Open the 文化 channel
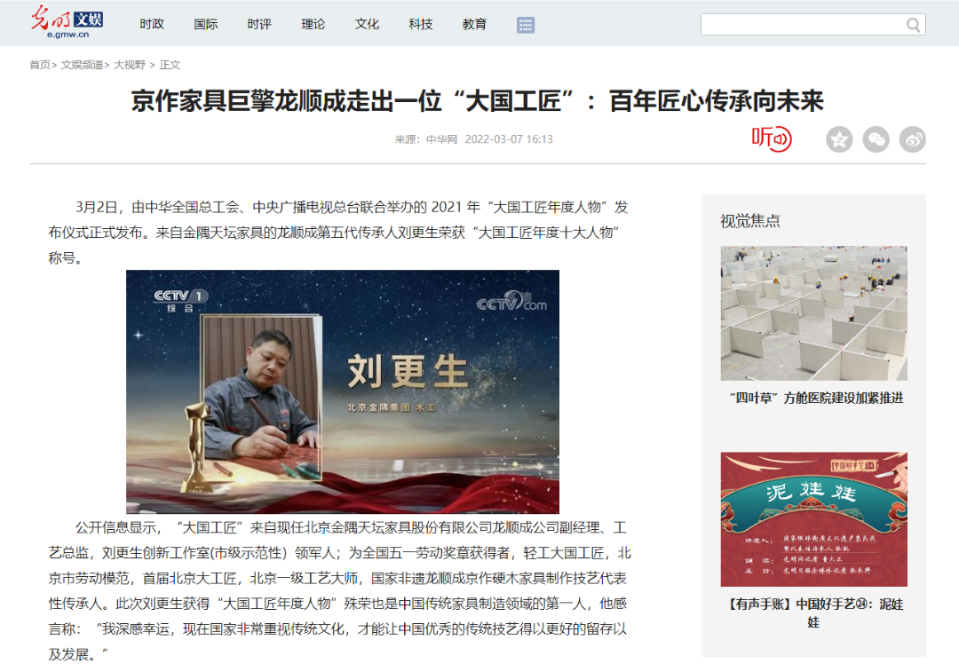Image resolution: width=959 pixels, height=664 pixels. (367, 25)
